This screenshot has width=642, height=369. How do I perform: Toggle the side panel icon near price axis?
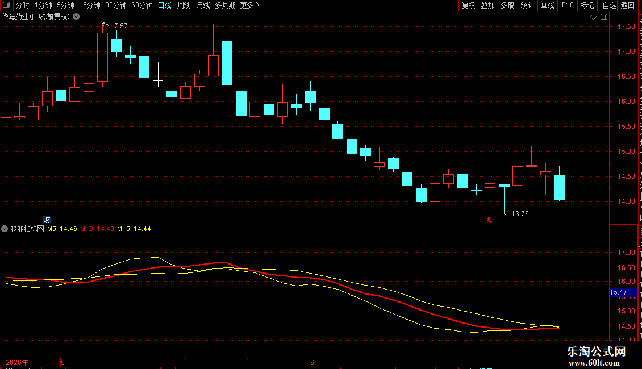point(604,17)
